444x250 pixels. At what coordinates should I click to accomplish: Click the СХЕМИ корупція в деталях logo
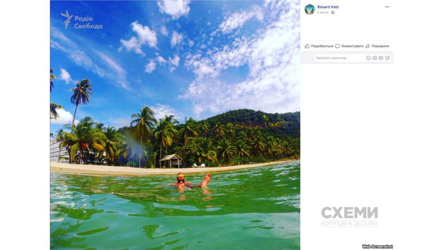(349, 216)
